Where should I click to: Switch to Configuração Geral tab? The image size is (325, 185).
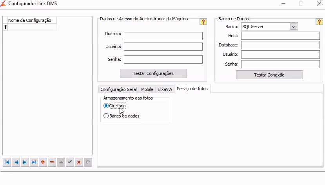click(x=118, y=89)
